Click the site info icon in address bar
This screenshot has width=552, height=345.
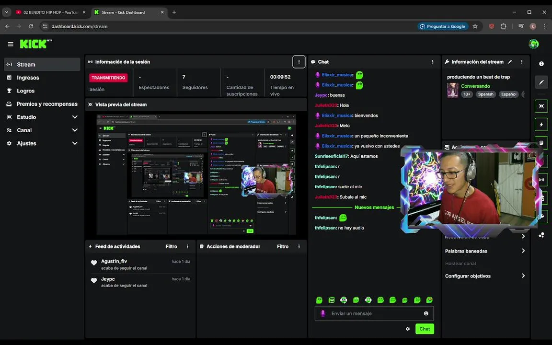click(45, 26)
